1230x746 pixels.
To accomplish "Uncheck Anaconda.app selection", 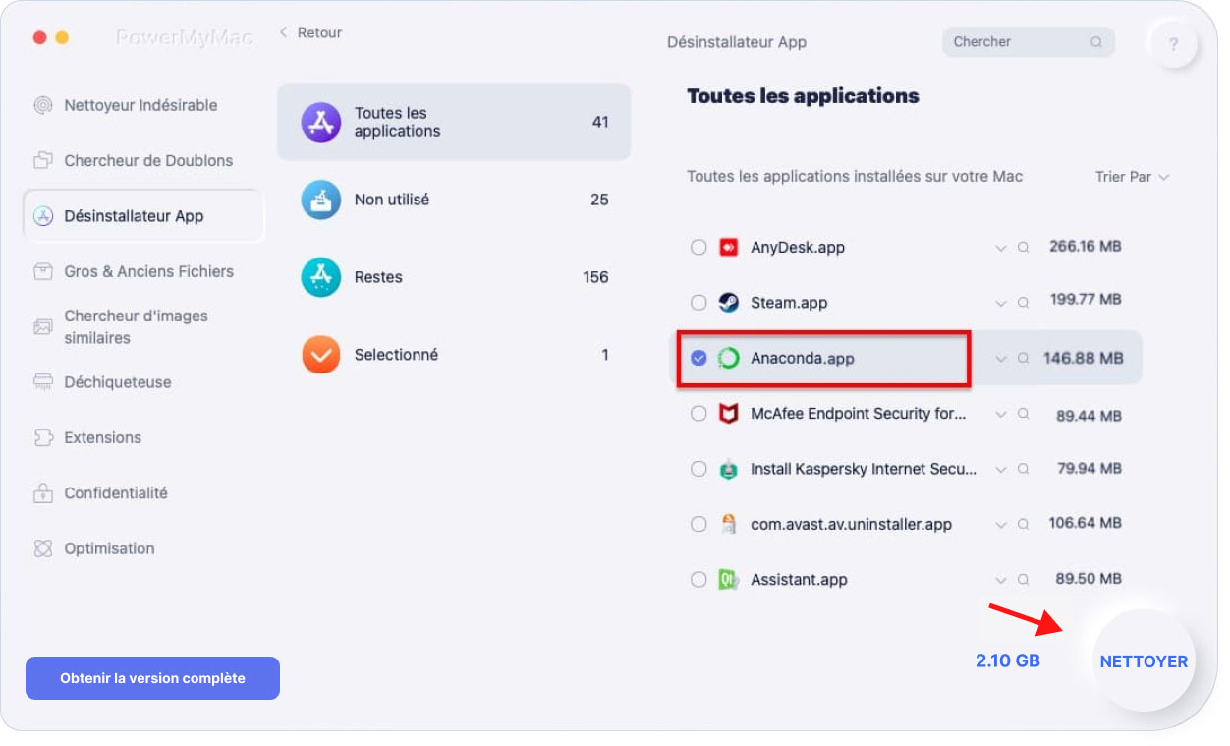I will 699,358.
